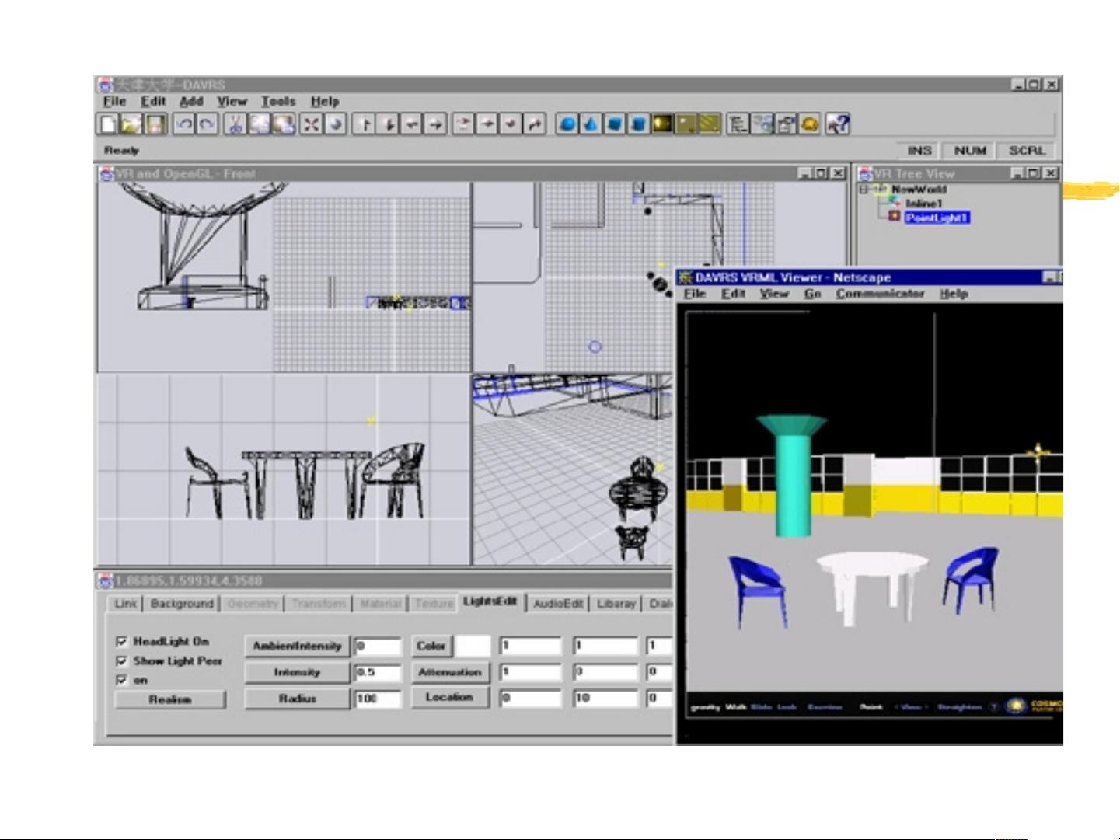Viewport: 1120px width, 840px height.
Task: Click the Realism button
Action: tap(170, 699)
